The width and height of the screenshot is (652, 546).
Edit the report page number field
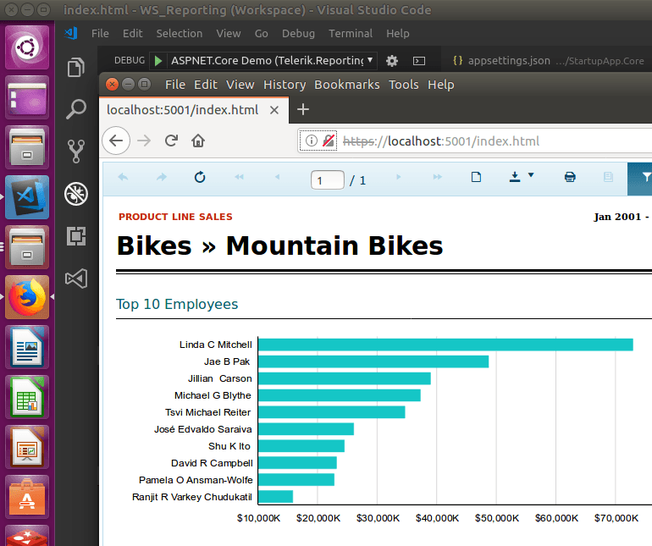pyautogui.click(x=327, y=180)
